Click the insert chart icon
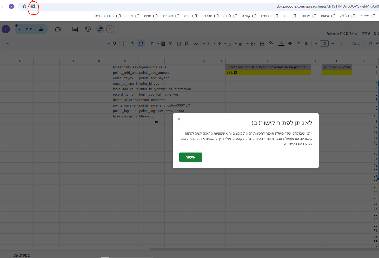This screenshot has height=258, width=379. pyautogui.click(x=179, y=44)
